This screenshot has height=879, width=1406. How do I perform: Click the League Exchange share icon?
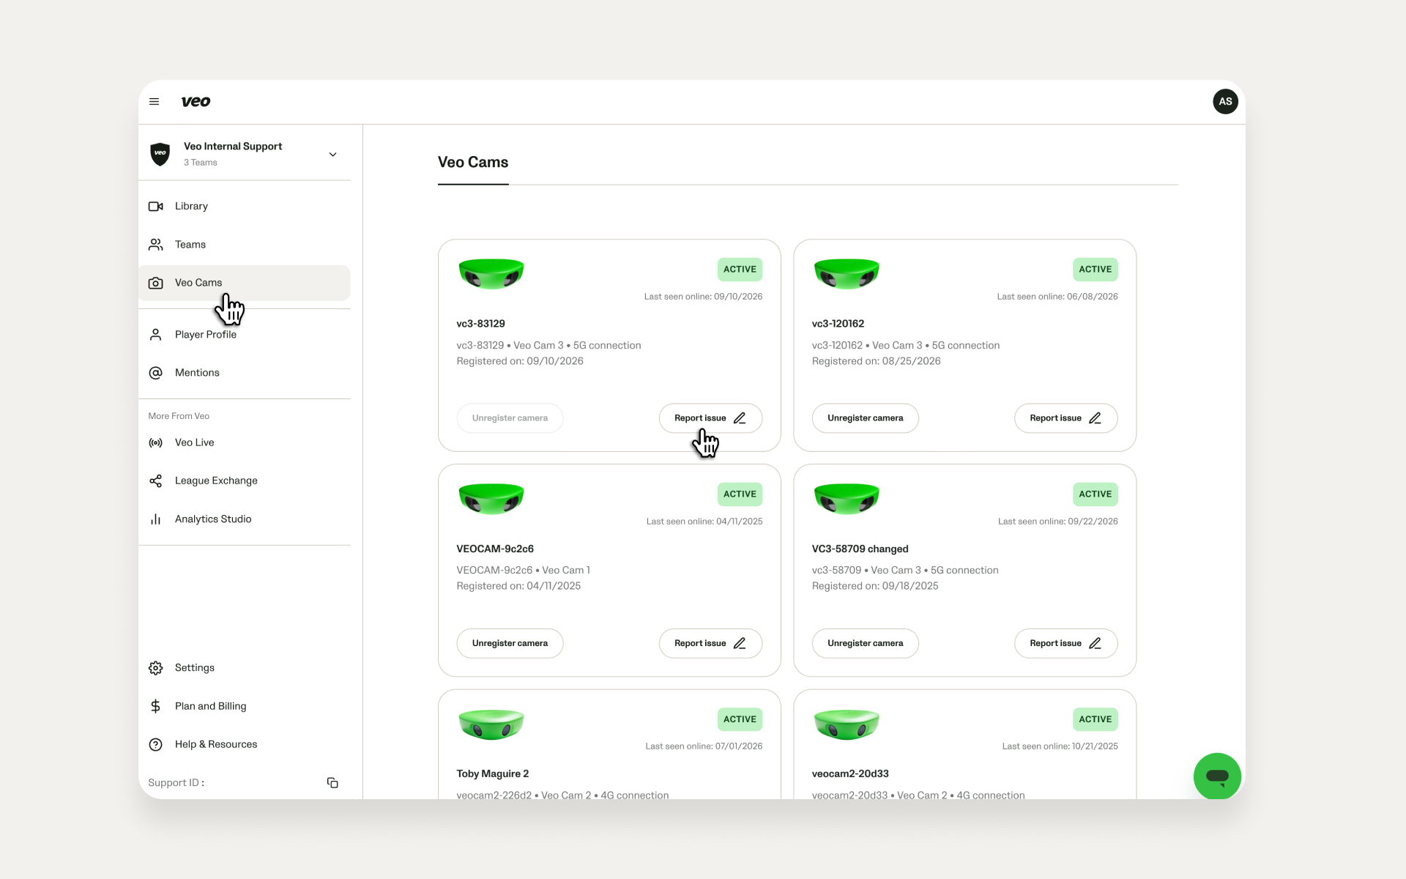click(155, 481)
